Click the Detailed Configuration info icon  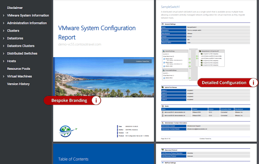point(253,82)
